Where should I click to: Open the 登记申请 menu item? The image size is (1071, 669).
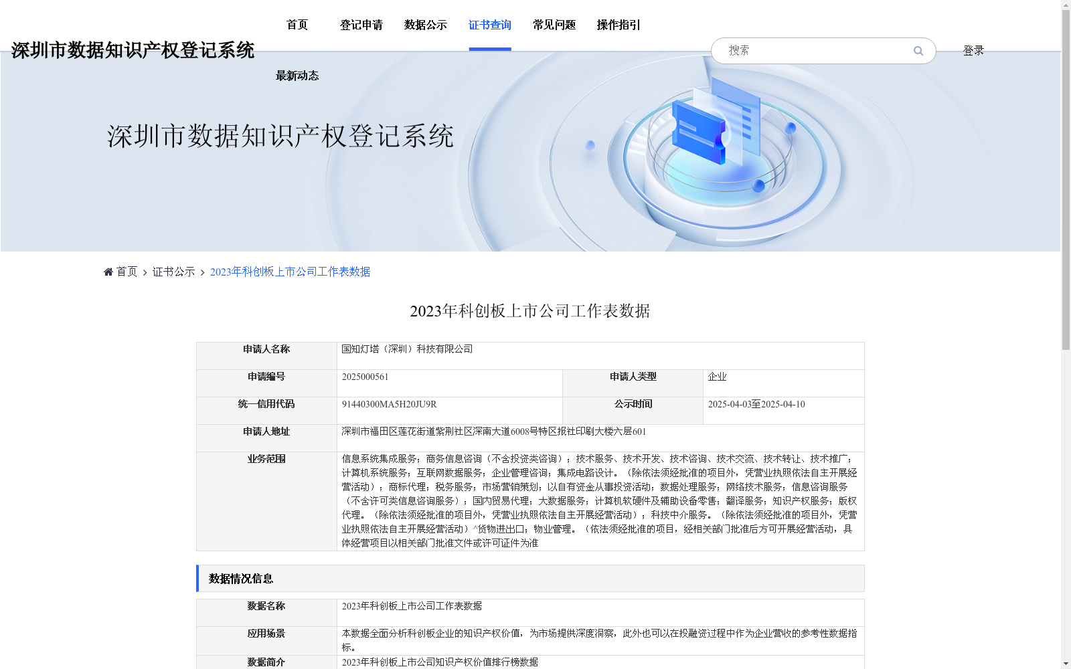click(361, 25)
